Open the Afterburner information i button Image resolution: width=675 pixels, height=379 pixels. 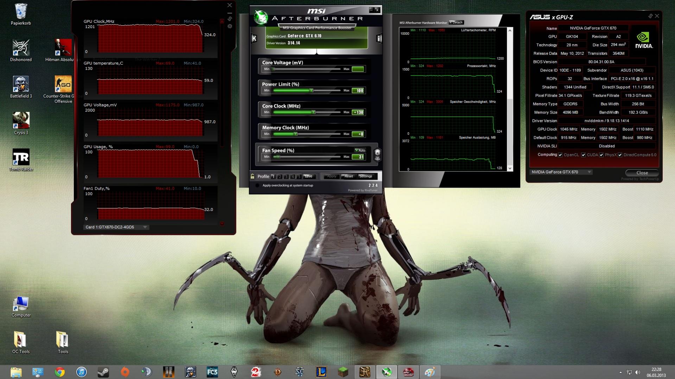379,38
